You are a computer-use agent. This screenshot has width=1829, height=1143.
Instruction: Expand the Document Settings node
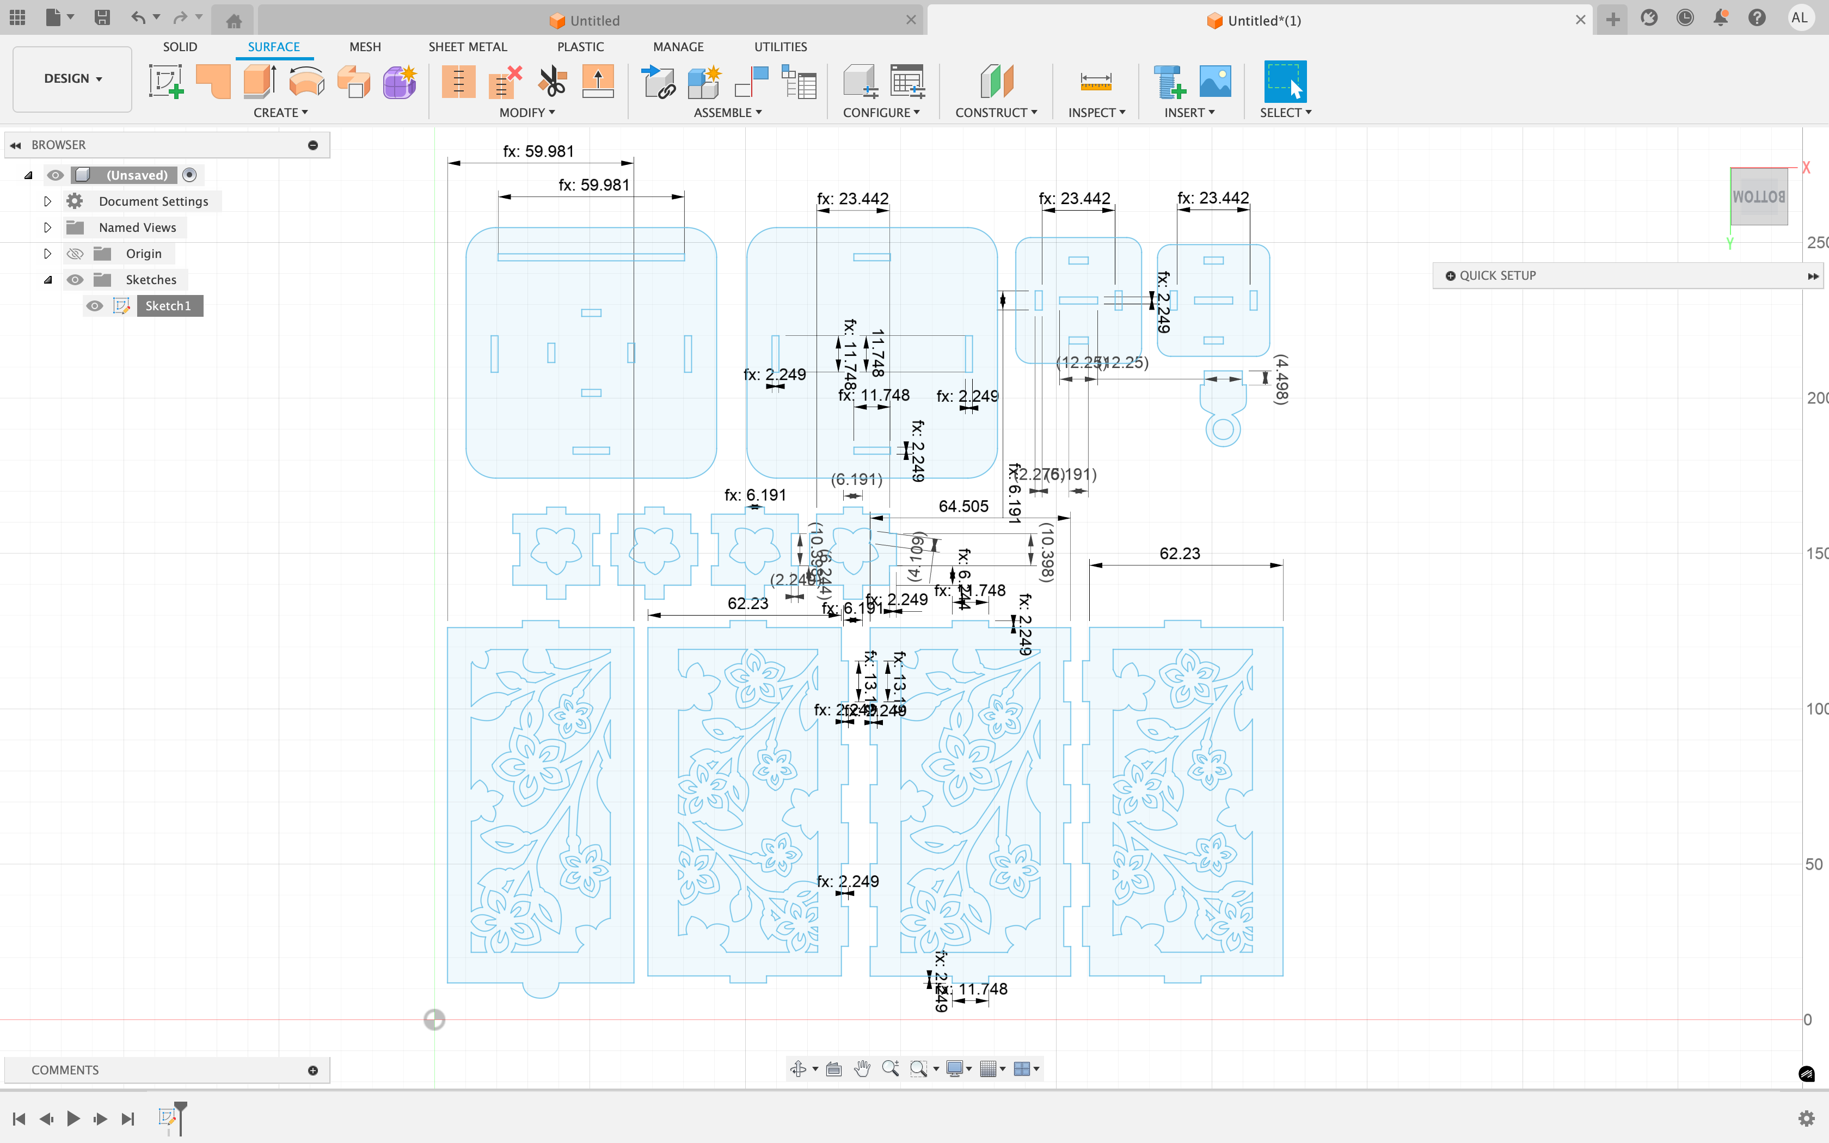coord(47,201)
